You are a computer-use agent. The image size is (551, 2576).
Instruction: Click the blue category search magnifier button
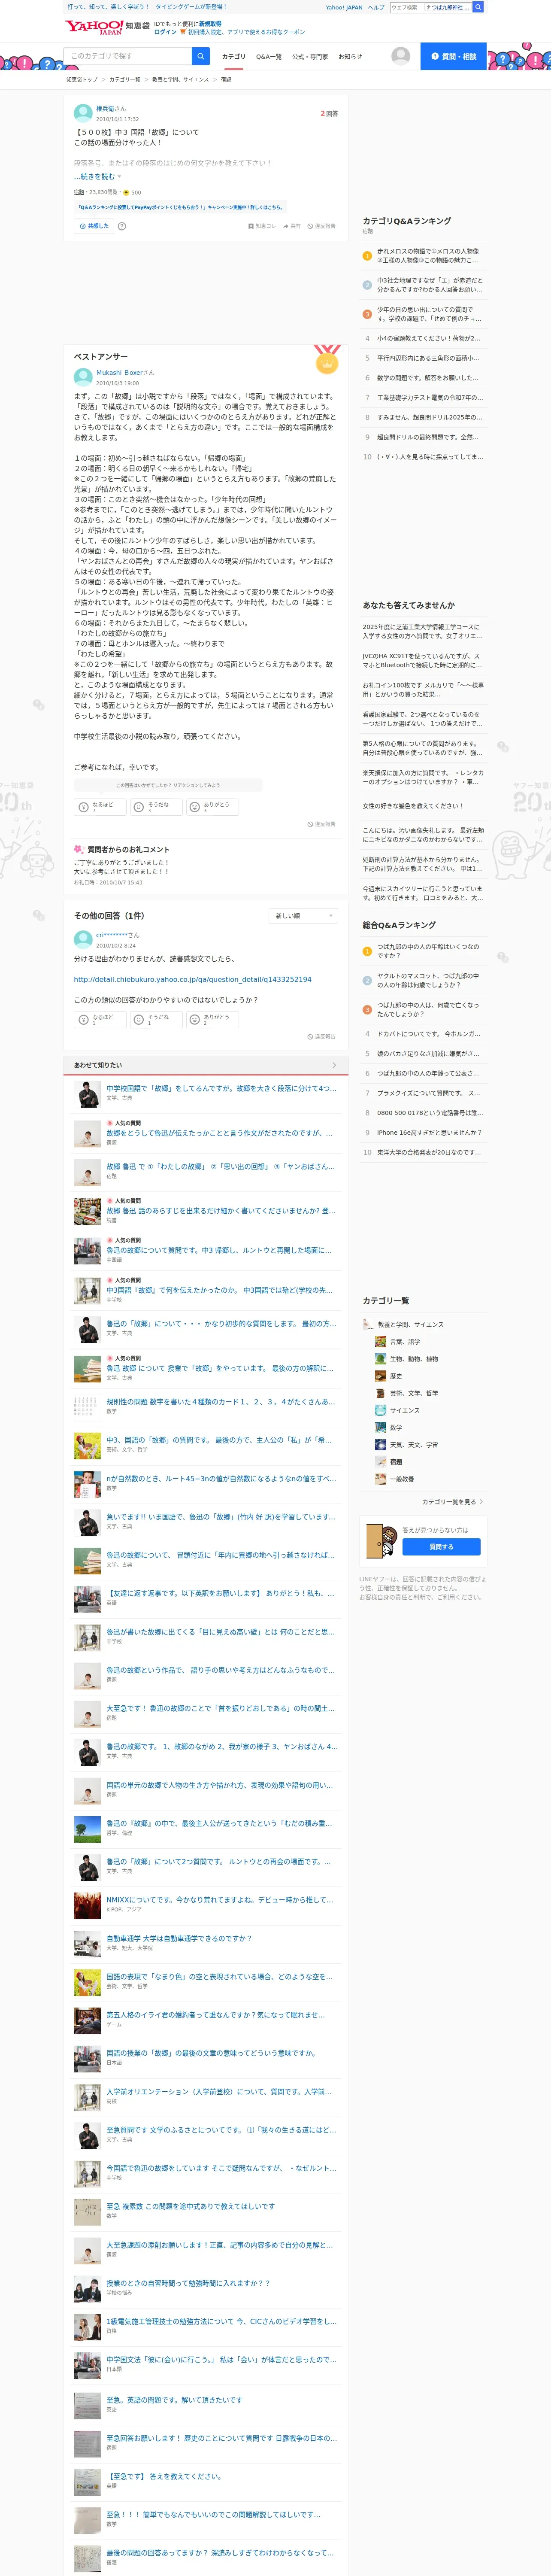coord(201,56)
